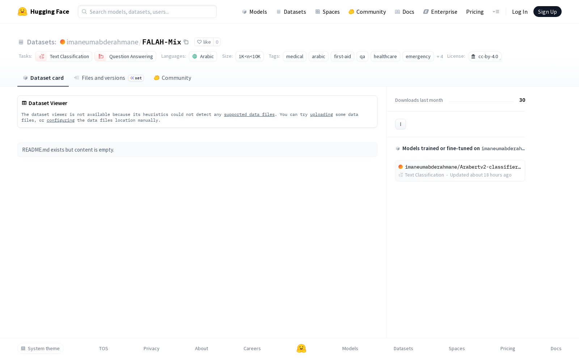Select the Arabic language tag
The width and height of the screenshot is (579, 361).
(203, 56)
